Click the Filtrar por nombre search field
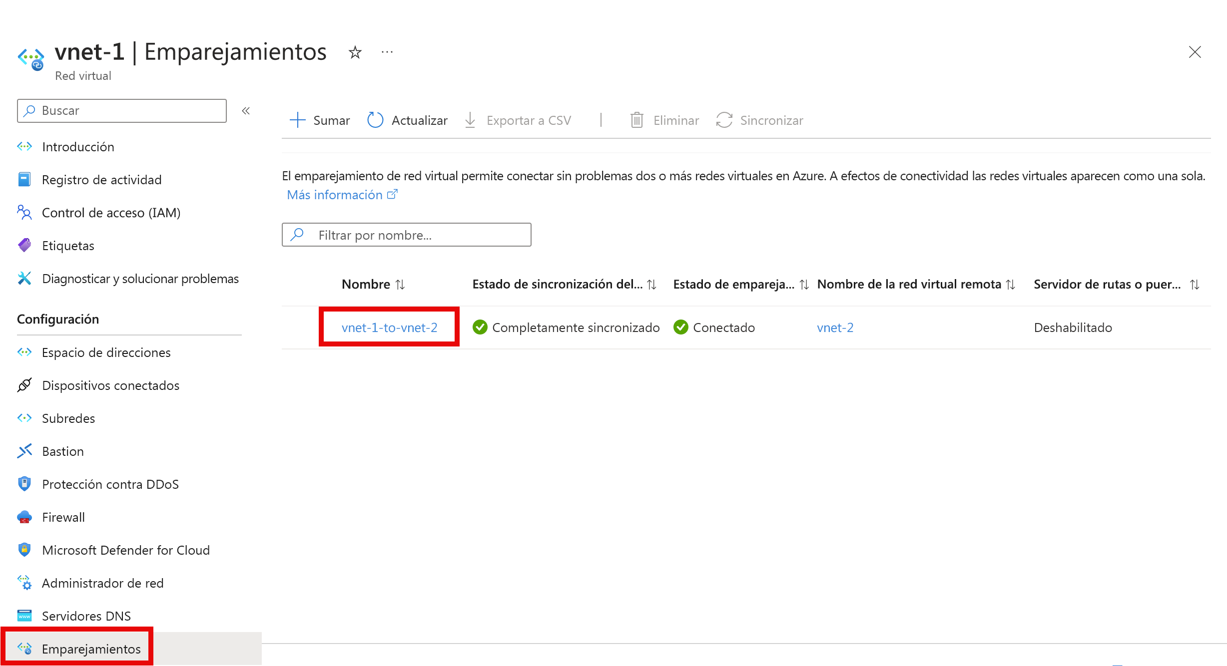This screenshot has height=666, width=1227. (x=406, y=235)
